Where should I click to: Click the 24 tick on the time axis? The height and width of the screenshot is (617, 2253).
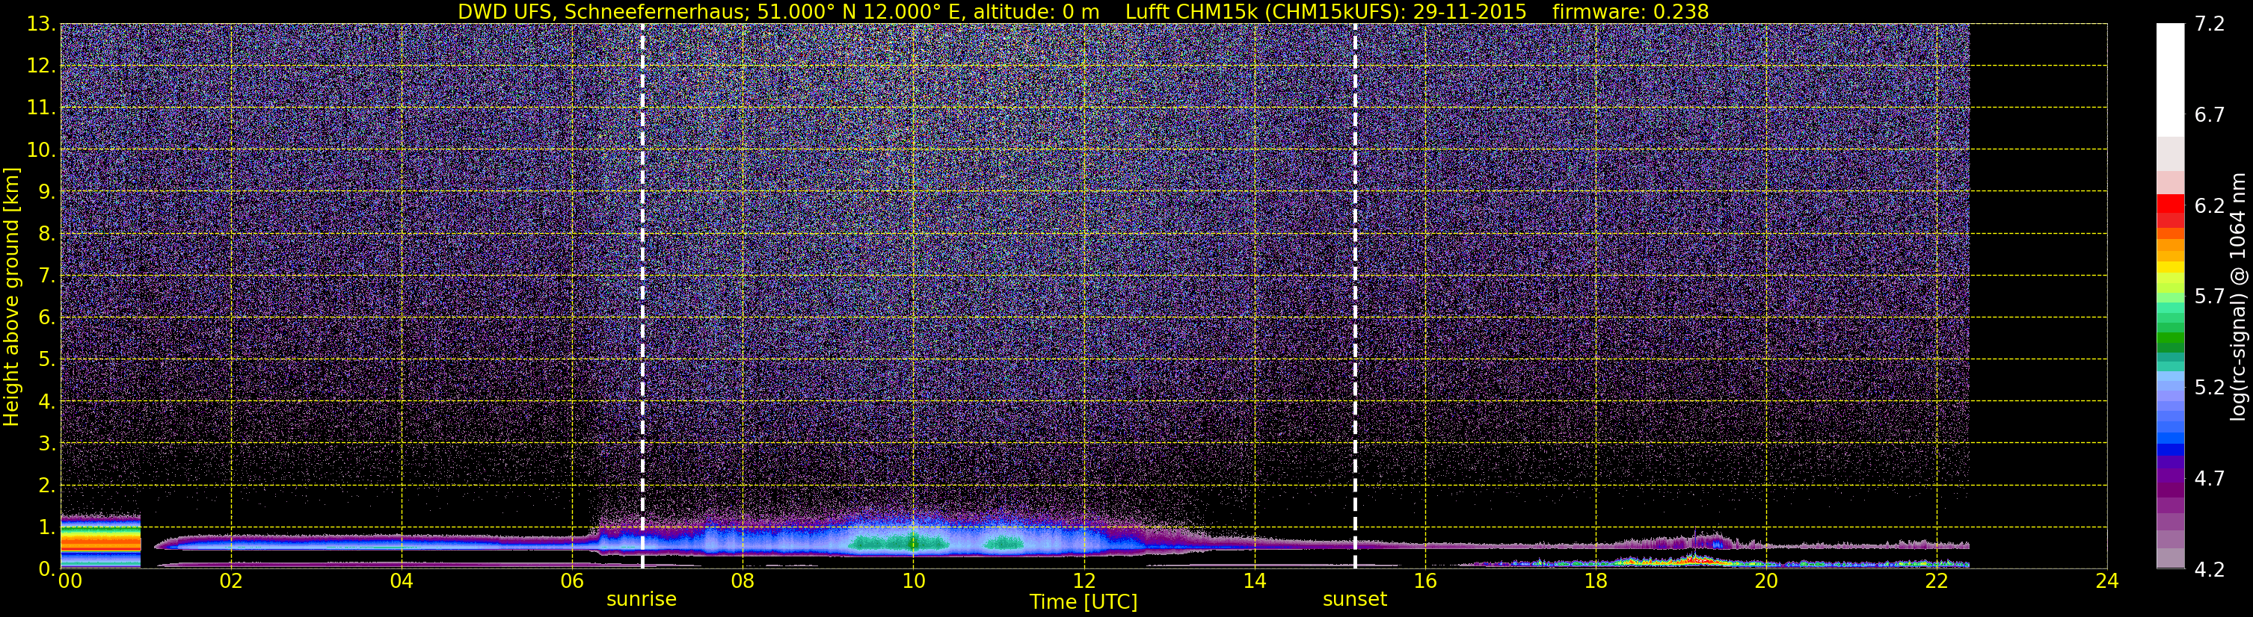coord(2107,582)
